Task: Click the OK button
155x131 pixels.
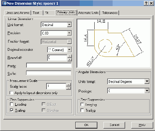Action: pos(86,125)
